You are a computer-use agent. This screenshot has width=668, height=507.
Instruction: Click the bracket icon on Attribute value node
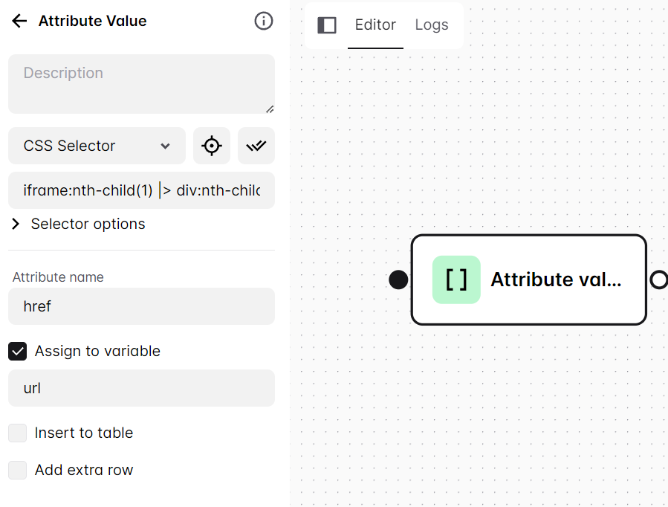point(455,280)
